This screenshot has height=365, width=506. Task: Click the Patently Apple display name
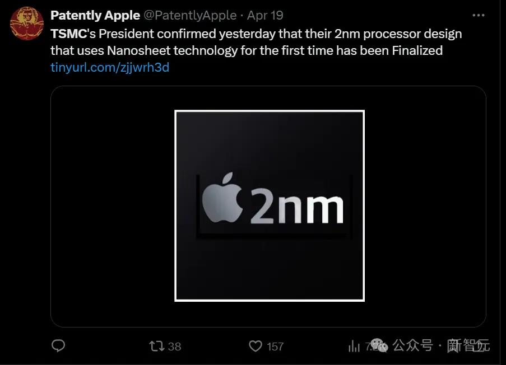click(x=95, y=16)
